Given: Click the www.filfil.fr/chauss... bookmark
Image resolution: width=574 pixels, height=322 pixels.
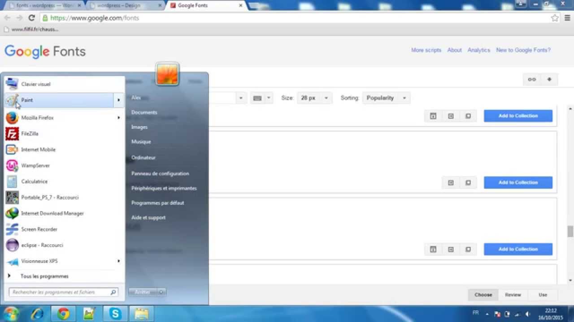Looking at the screenshot, I should (x=31, y=30).
